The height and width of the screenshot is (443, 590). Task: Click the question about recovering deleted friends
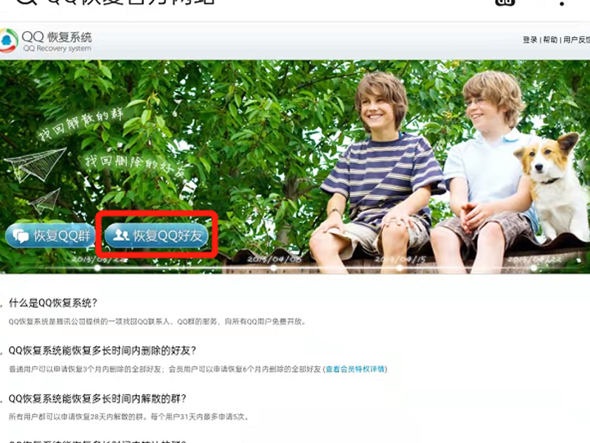coord(103,350)
